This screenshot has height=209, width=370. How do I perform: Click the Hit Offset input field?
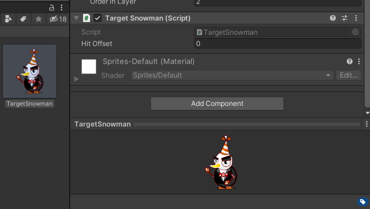pos(278,44)
